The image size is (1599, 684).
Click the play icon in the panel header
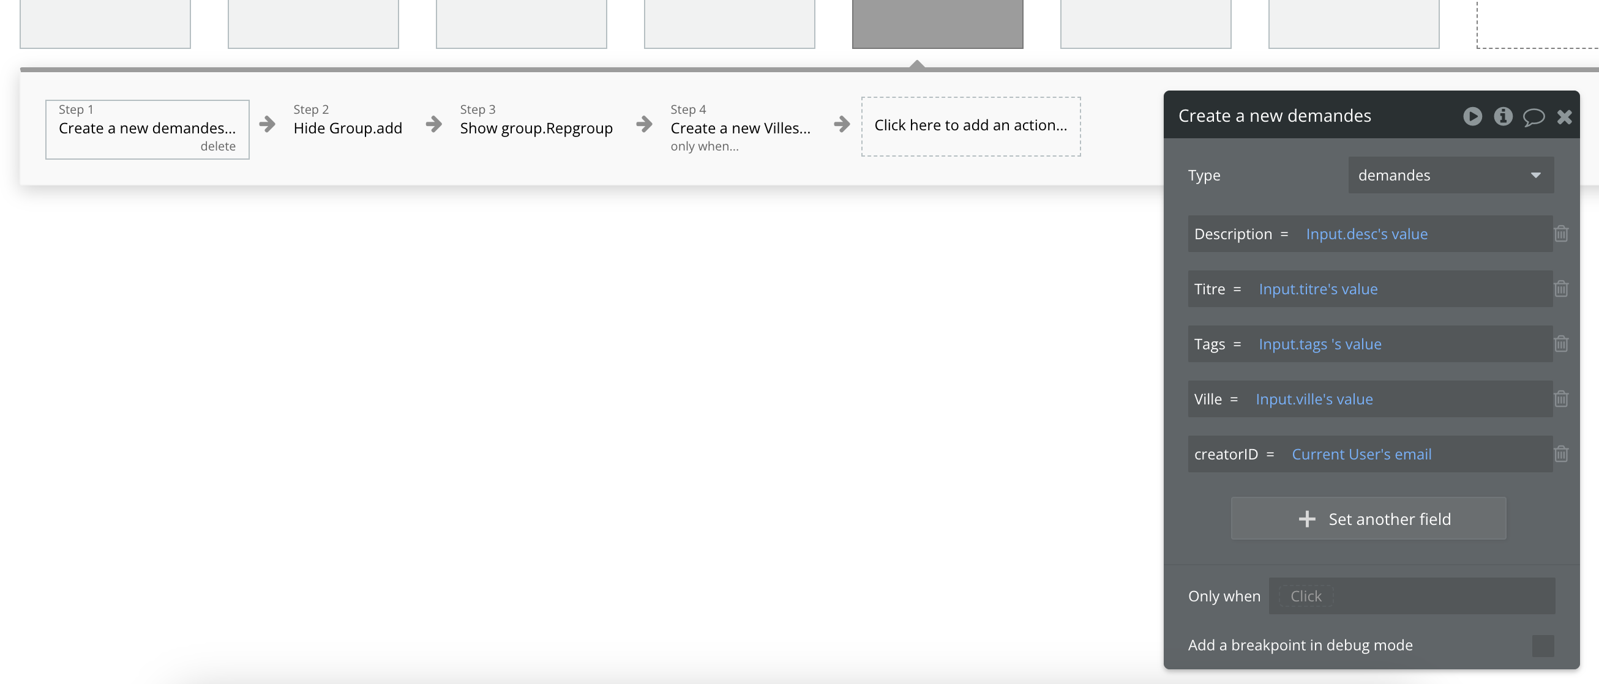(1472, 116)
